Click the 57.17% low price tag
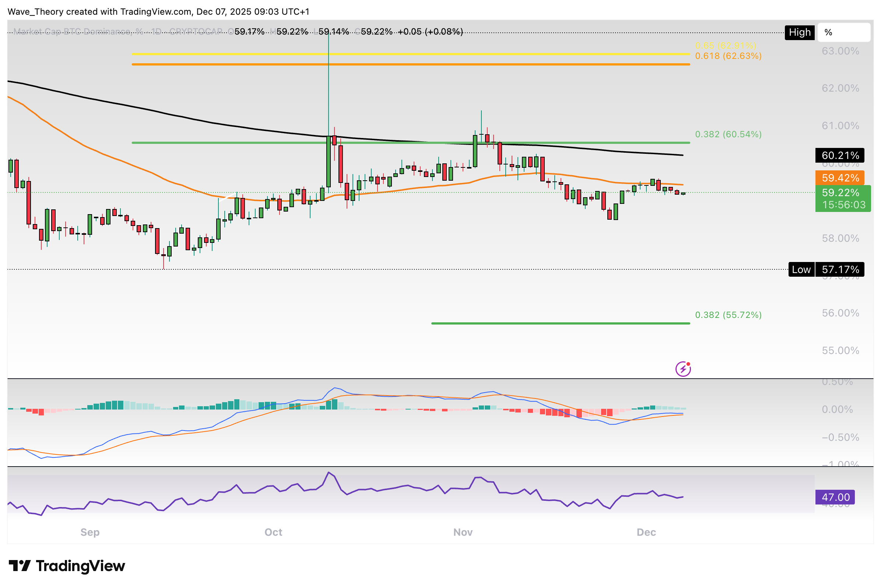Image resolution: width=881 pixels, height=588 pixels. tap(840, 270)
